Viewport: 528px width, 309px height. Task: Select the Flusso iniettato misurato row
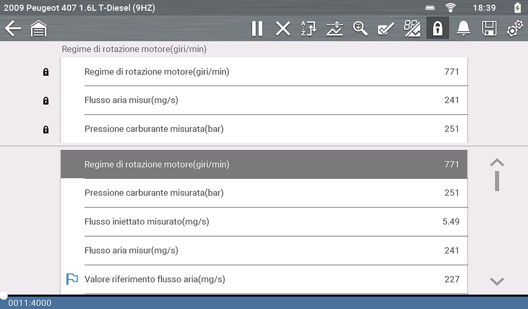click(264, 221)
